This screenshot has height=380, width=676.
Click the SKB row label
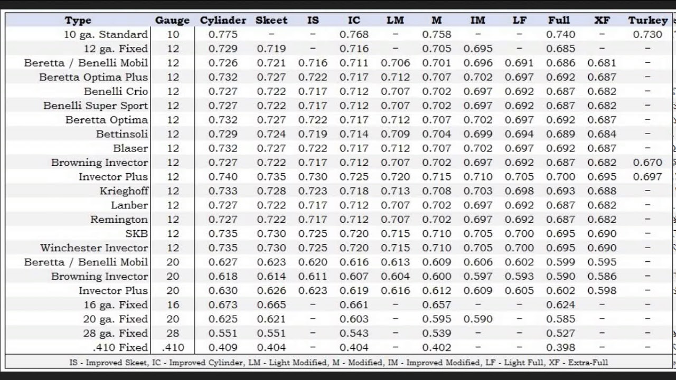(136, 234)
